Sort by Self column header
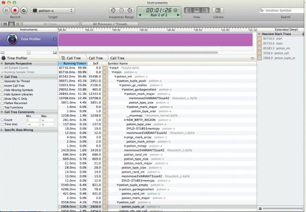306x212 pixels. [96, 63]
